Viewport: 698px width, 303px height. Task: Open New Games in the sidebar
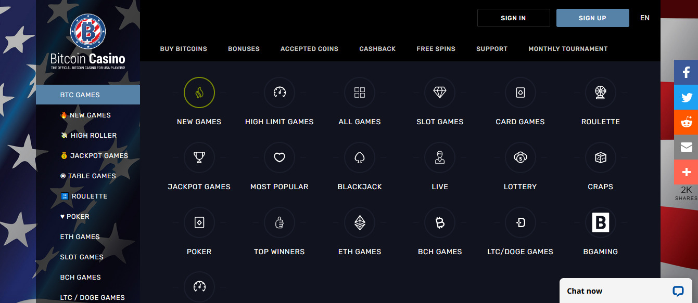pyautogui.click(x=85, y=115)
